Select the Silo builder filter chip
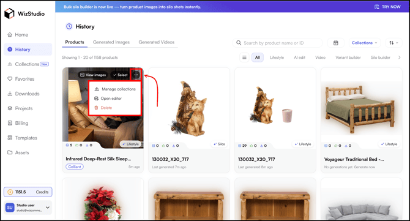 [x=380, y=58]
